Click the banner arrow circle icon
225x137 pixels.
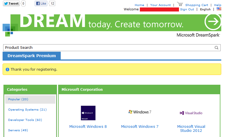coord(213,22)
